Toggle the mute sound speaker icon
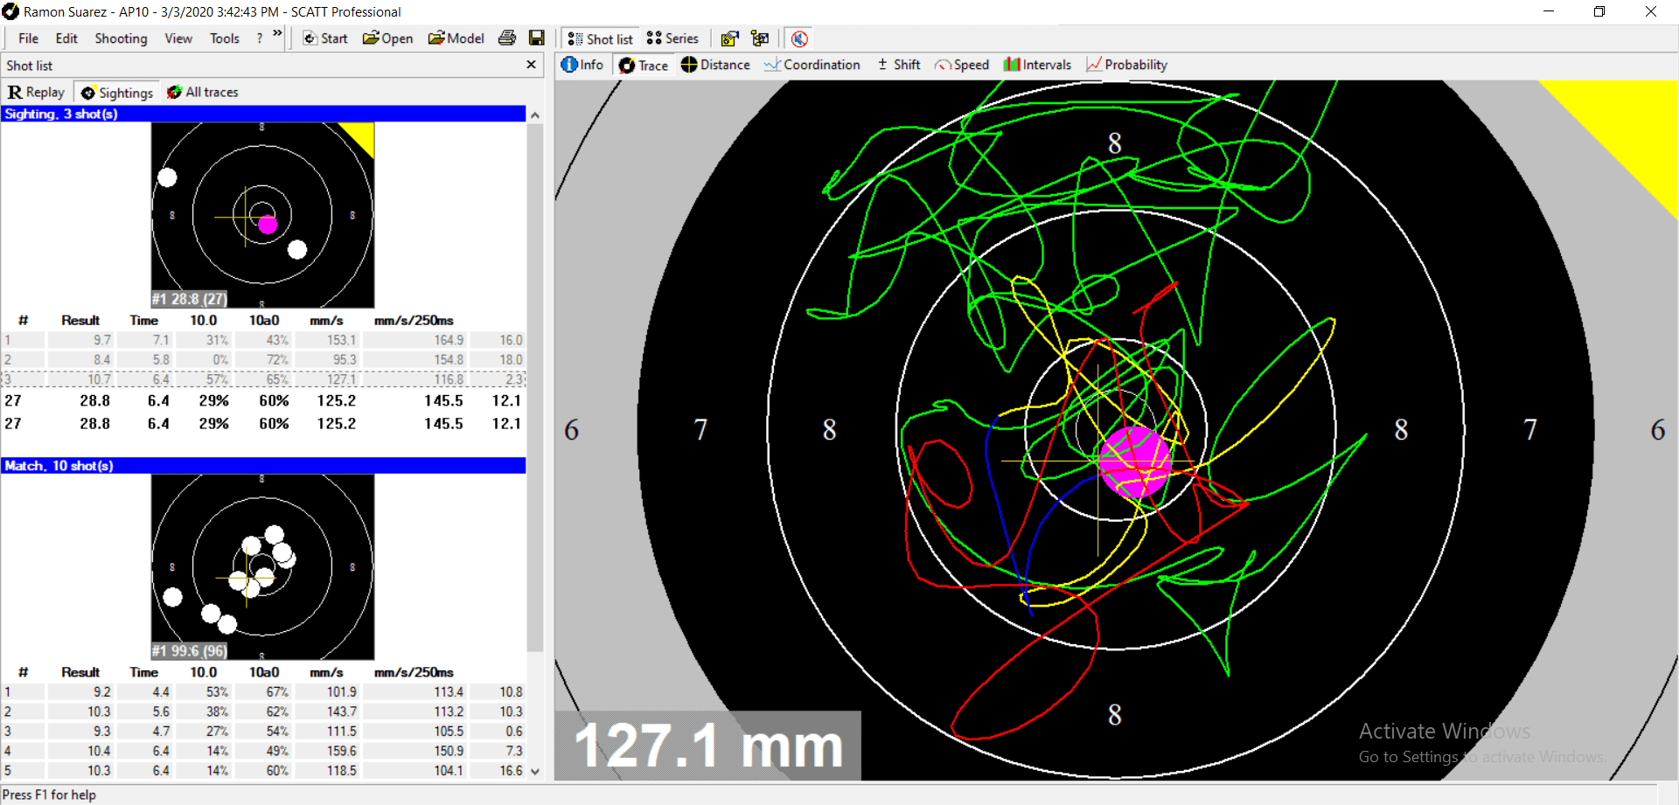 point(799,38)
